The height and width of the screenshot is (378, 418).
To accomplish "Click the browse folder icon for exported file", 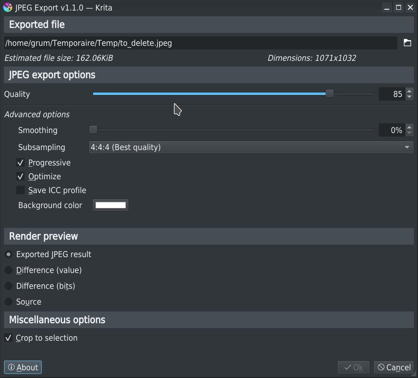I will tap(407, 43).
